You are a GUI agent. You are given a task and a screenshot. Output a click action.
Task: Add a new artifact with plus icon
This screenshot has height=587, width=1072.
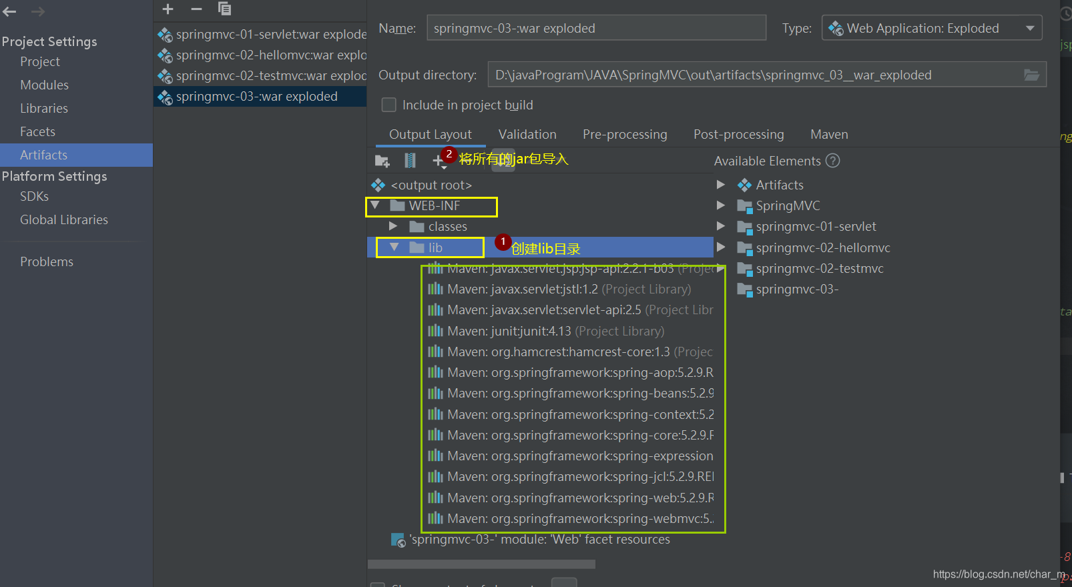tap(168, 9)
